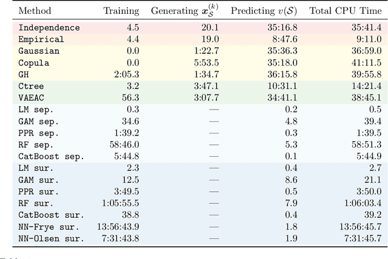Click the Training column header
Image resolution: width=388 pixels, height=259 pixels.
click(x=121, y=11)
